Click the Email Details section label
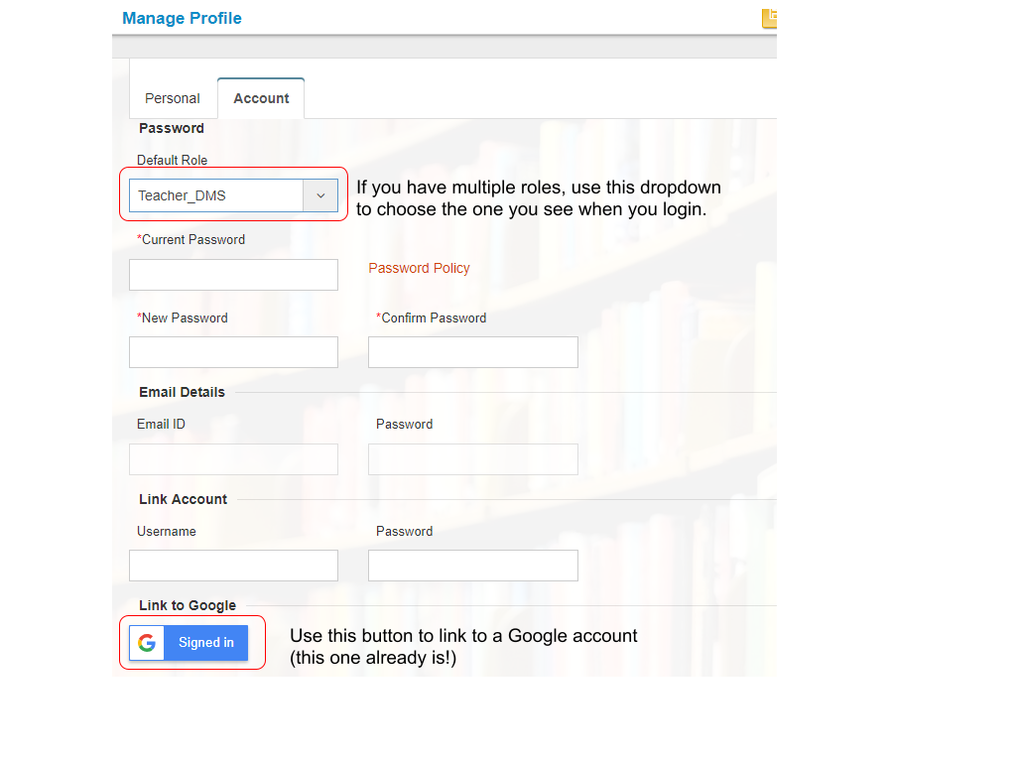Screen dimensions: 1016x762 pyautogui.click(x=183, y=392)
